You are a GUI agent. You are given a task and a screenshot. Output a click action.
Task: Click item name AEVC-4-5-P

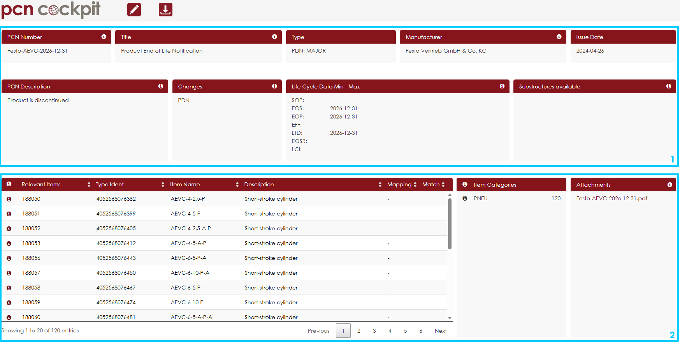(x=185, y=214)
